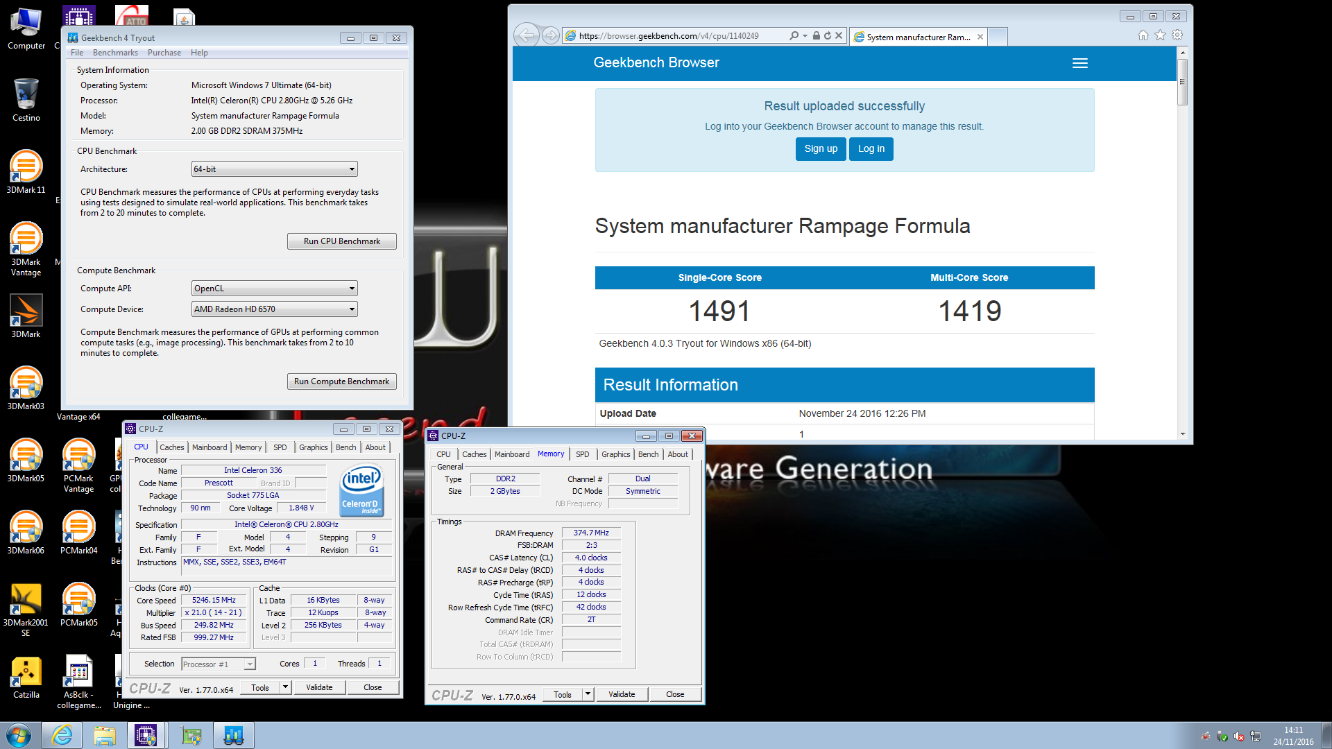Open Tools dropdown arrow in Memory CPU-Z
1332x749 pixels.
click(588, 694)
